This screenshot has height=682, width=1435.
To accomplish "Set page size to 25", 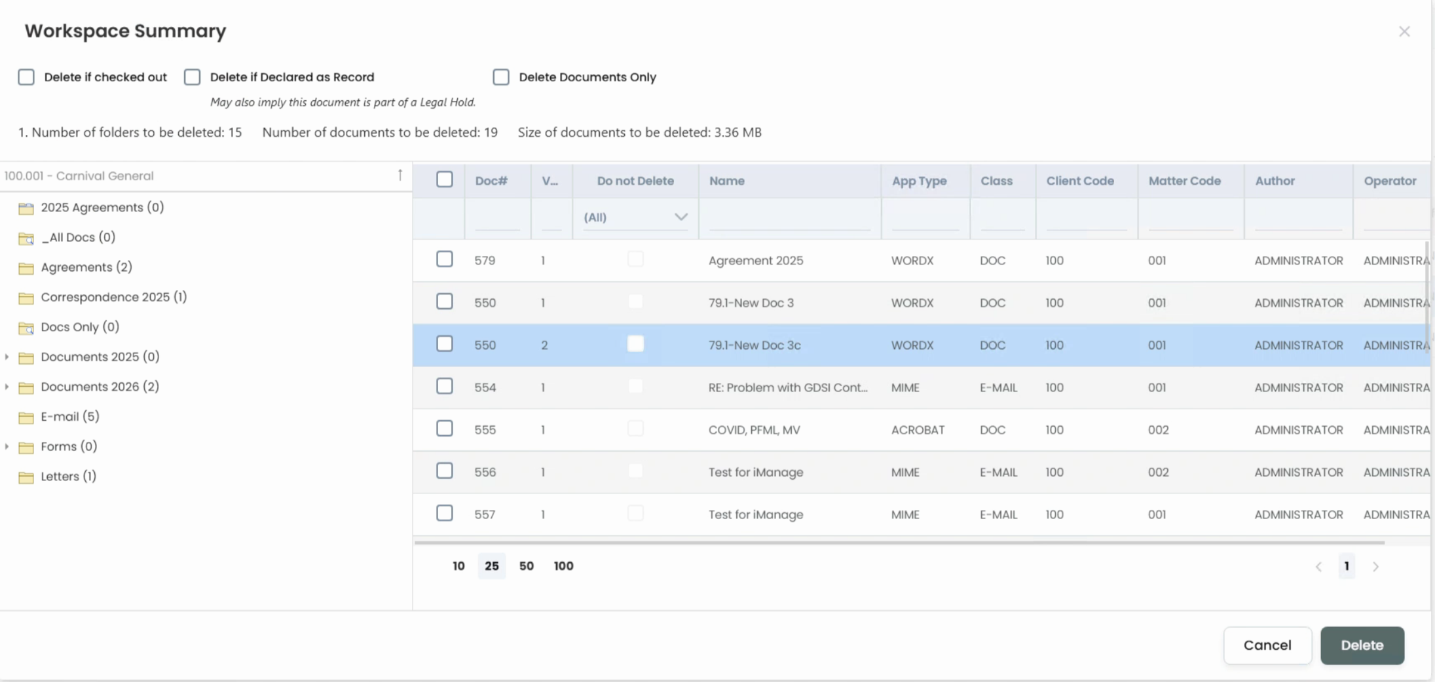I will coord(492,566).
